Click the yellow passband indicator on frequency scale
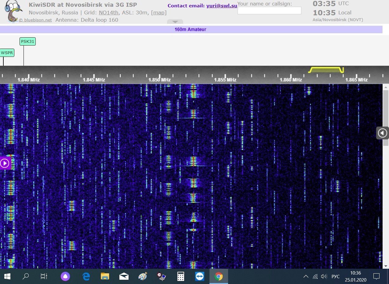 [x=326, y=70]
